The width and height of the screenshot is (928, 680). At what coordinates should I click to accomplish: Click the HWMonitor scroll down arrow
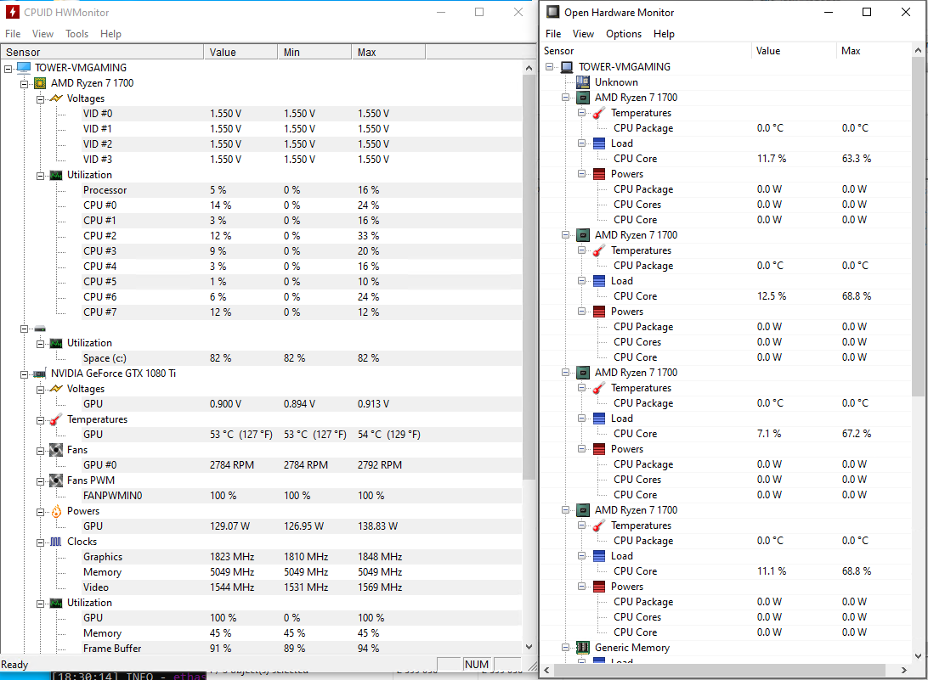coord(529,647)
